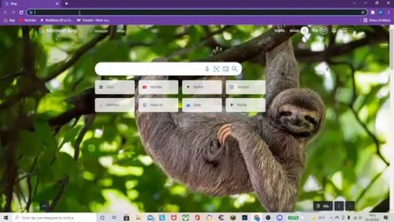Show the next Bing background image

[350, 206]
